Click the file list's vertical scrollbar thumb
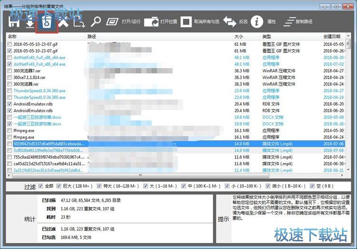Image resolution: width=357 pixels, height=249 pixels. (x=348, y=43)
